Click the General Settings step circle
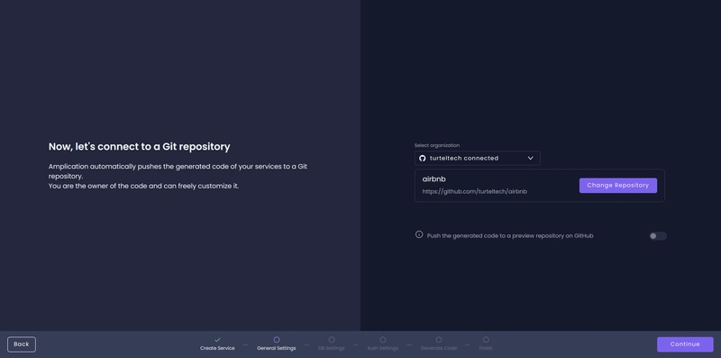Viewport: 721px width, 358px height. coord(277,340)
